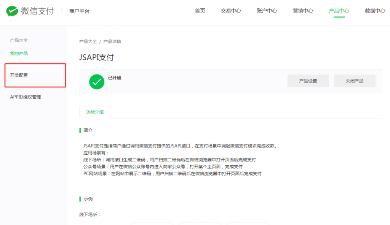Screen dimensions: 390x225
Task: Open the 数据中心 menu item
Action: (x=375, y=11)
